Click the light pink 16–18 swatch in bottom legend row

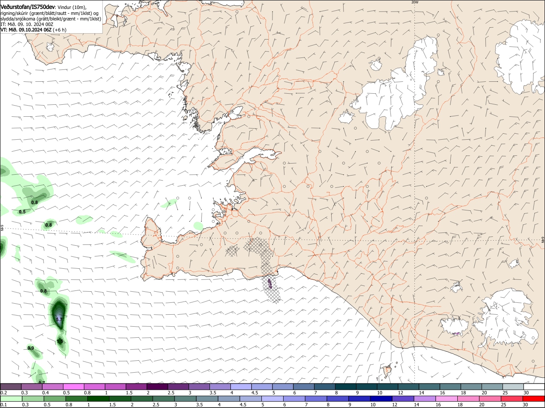tap(446, 399)
